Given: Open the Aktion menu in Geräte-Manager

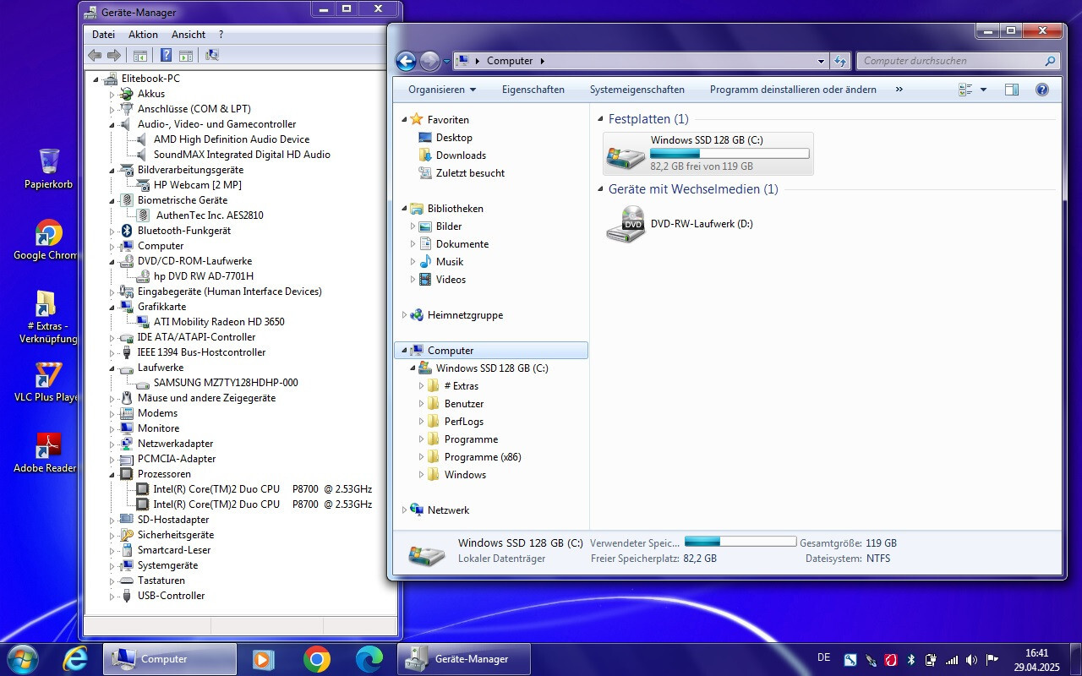Looking at the screenshot, I should (x=143, y=35).
